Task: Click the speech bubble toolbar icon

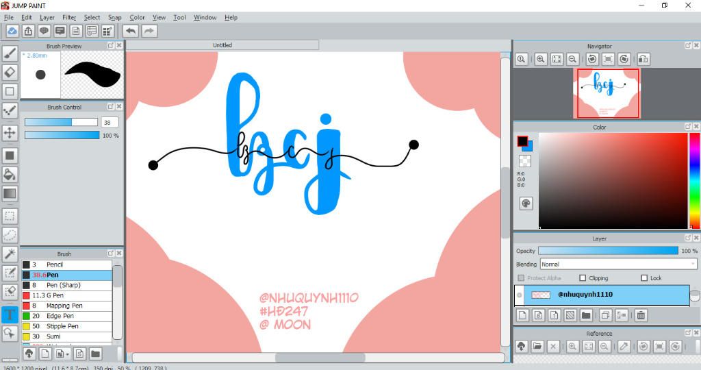Action: click(x=44, y=31)
